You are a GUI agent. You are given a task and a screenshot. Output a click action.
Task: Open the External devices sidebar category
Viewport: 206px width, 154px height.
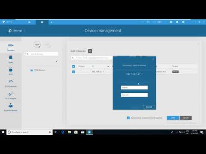click(11, 107)
